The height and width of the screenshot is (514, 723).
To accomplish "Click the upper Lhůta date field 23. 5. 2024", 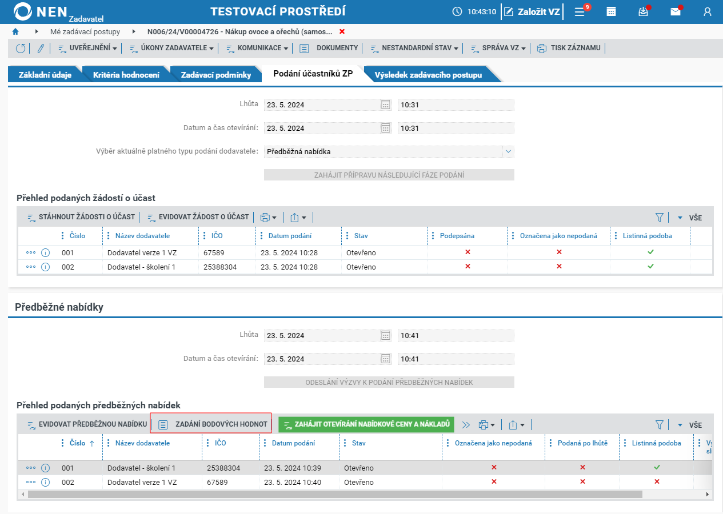I will (x=322, y=105).
